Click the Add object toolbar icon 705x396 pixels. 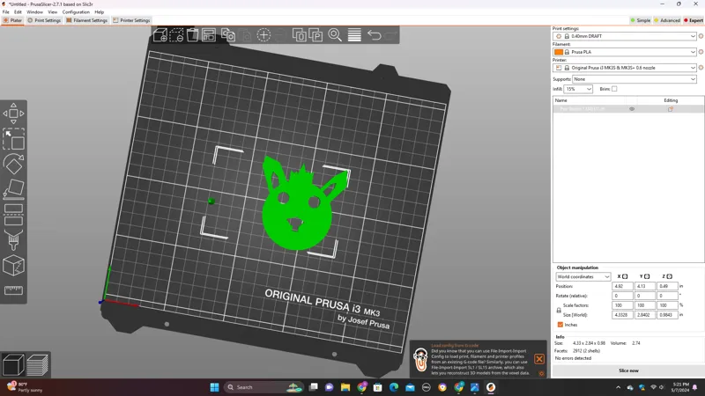[x=160, y=35]
